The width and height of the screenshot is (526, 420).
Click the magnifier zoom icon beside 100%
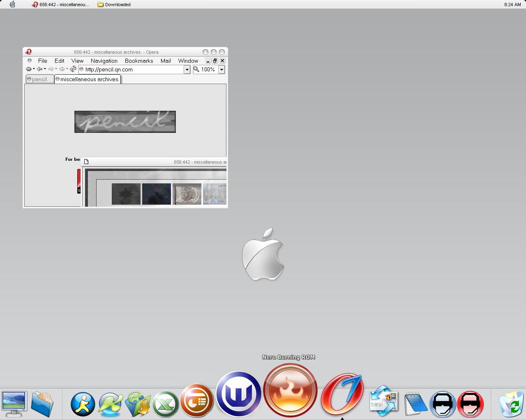[x=196, y=69]
